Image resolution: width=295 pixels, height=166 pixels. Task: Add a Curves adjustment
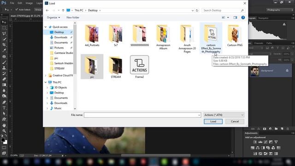pyautogui.click(x=265, y=142)
